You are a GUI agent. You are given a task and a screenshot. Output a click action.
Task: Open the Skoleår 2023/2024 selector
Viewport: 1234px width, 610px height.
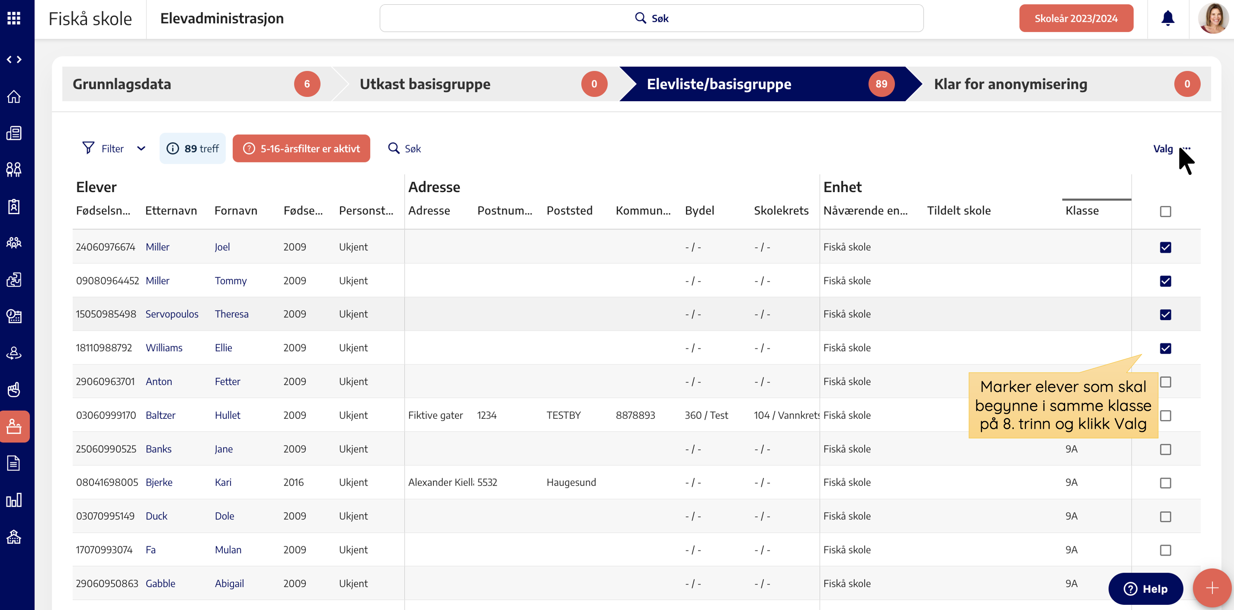click(1076, 18)
